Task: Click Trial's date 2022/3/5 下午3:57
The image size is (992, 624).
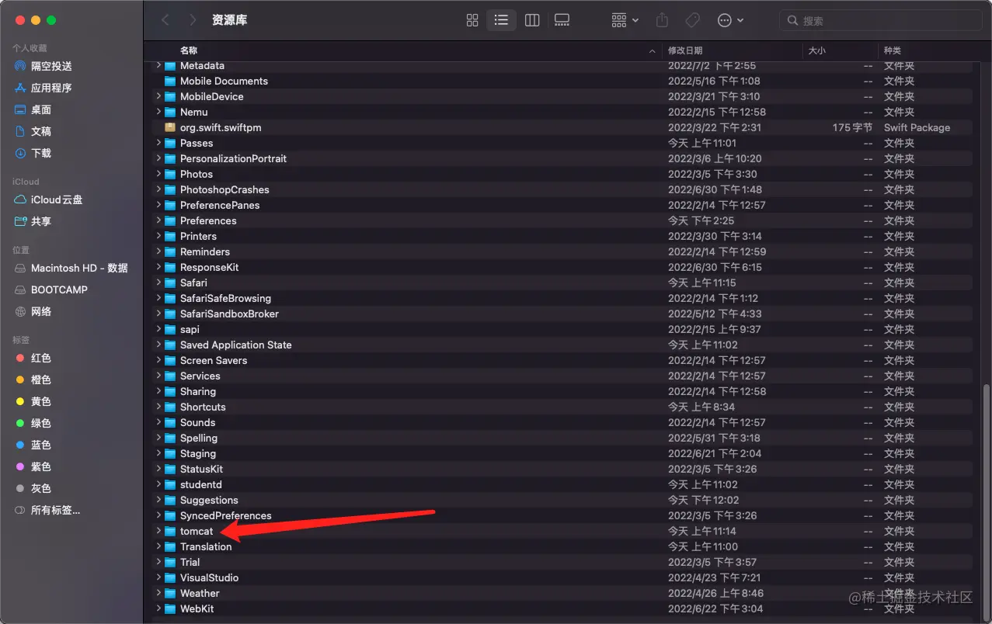Action: coord(712,562)
